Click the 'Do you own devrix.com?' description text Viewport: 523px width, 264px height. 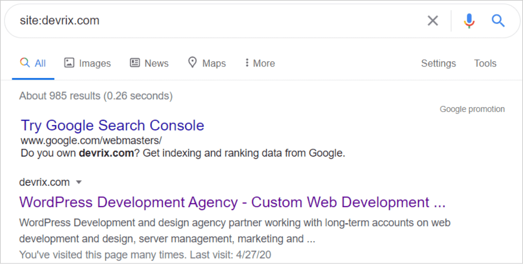point(183,153)
